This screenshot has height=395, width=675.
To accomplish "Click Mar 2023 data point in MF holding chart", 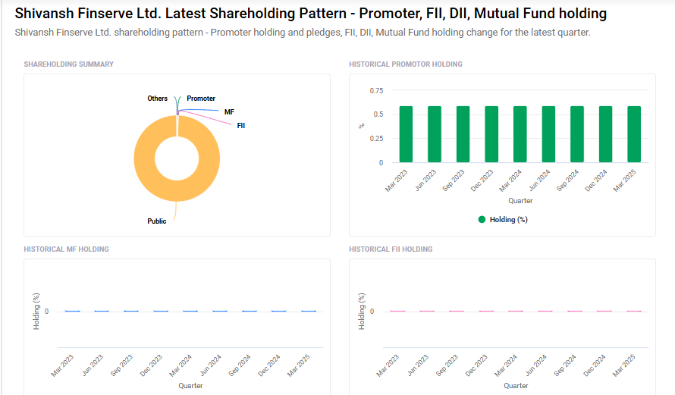I will pyautogui.click(x=72, y=311).
